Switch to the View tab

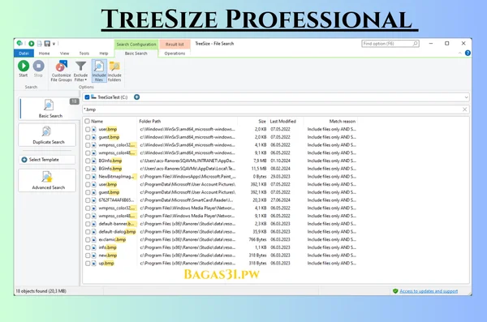(64, 54)
